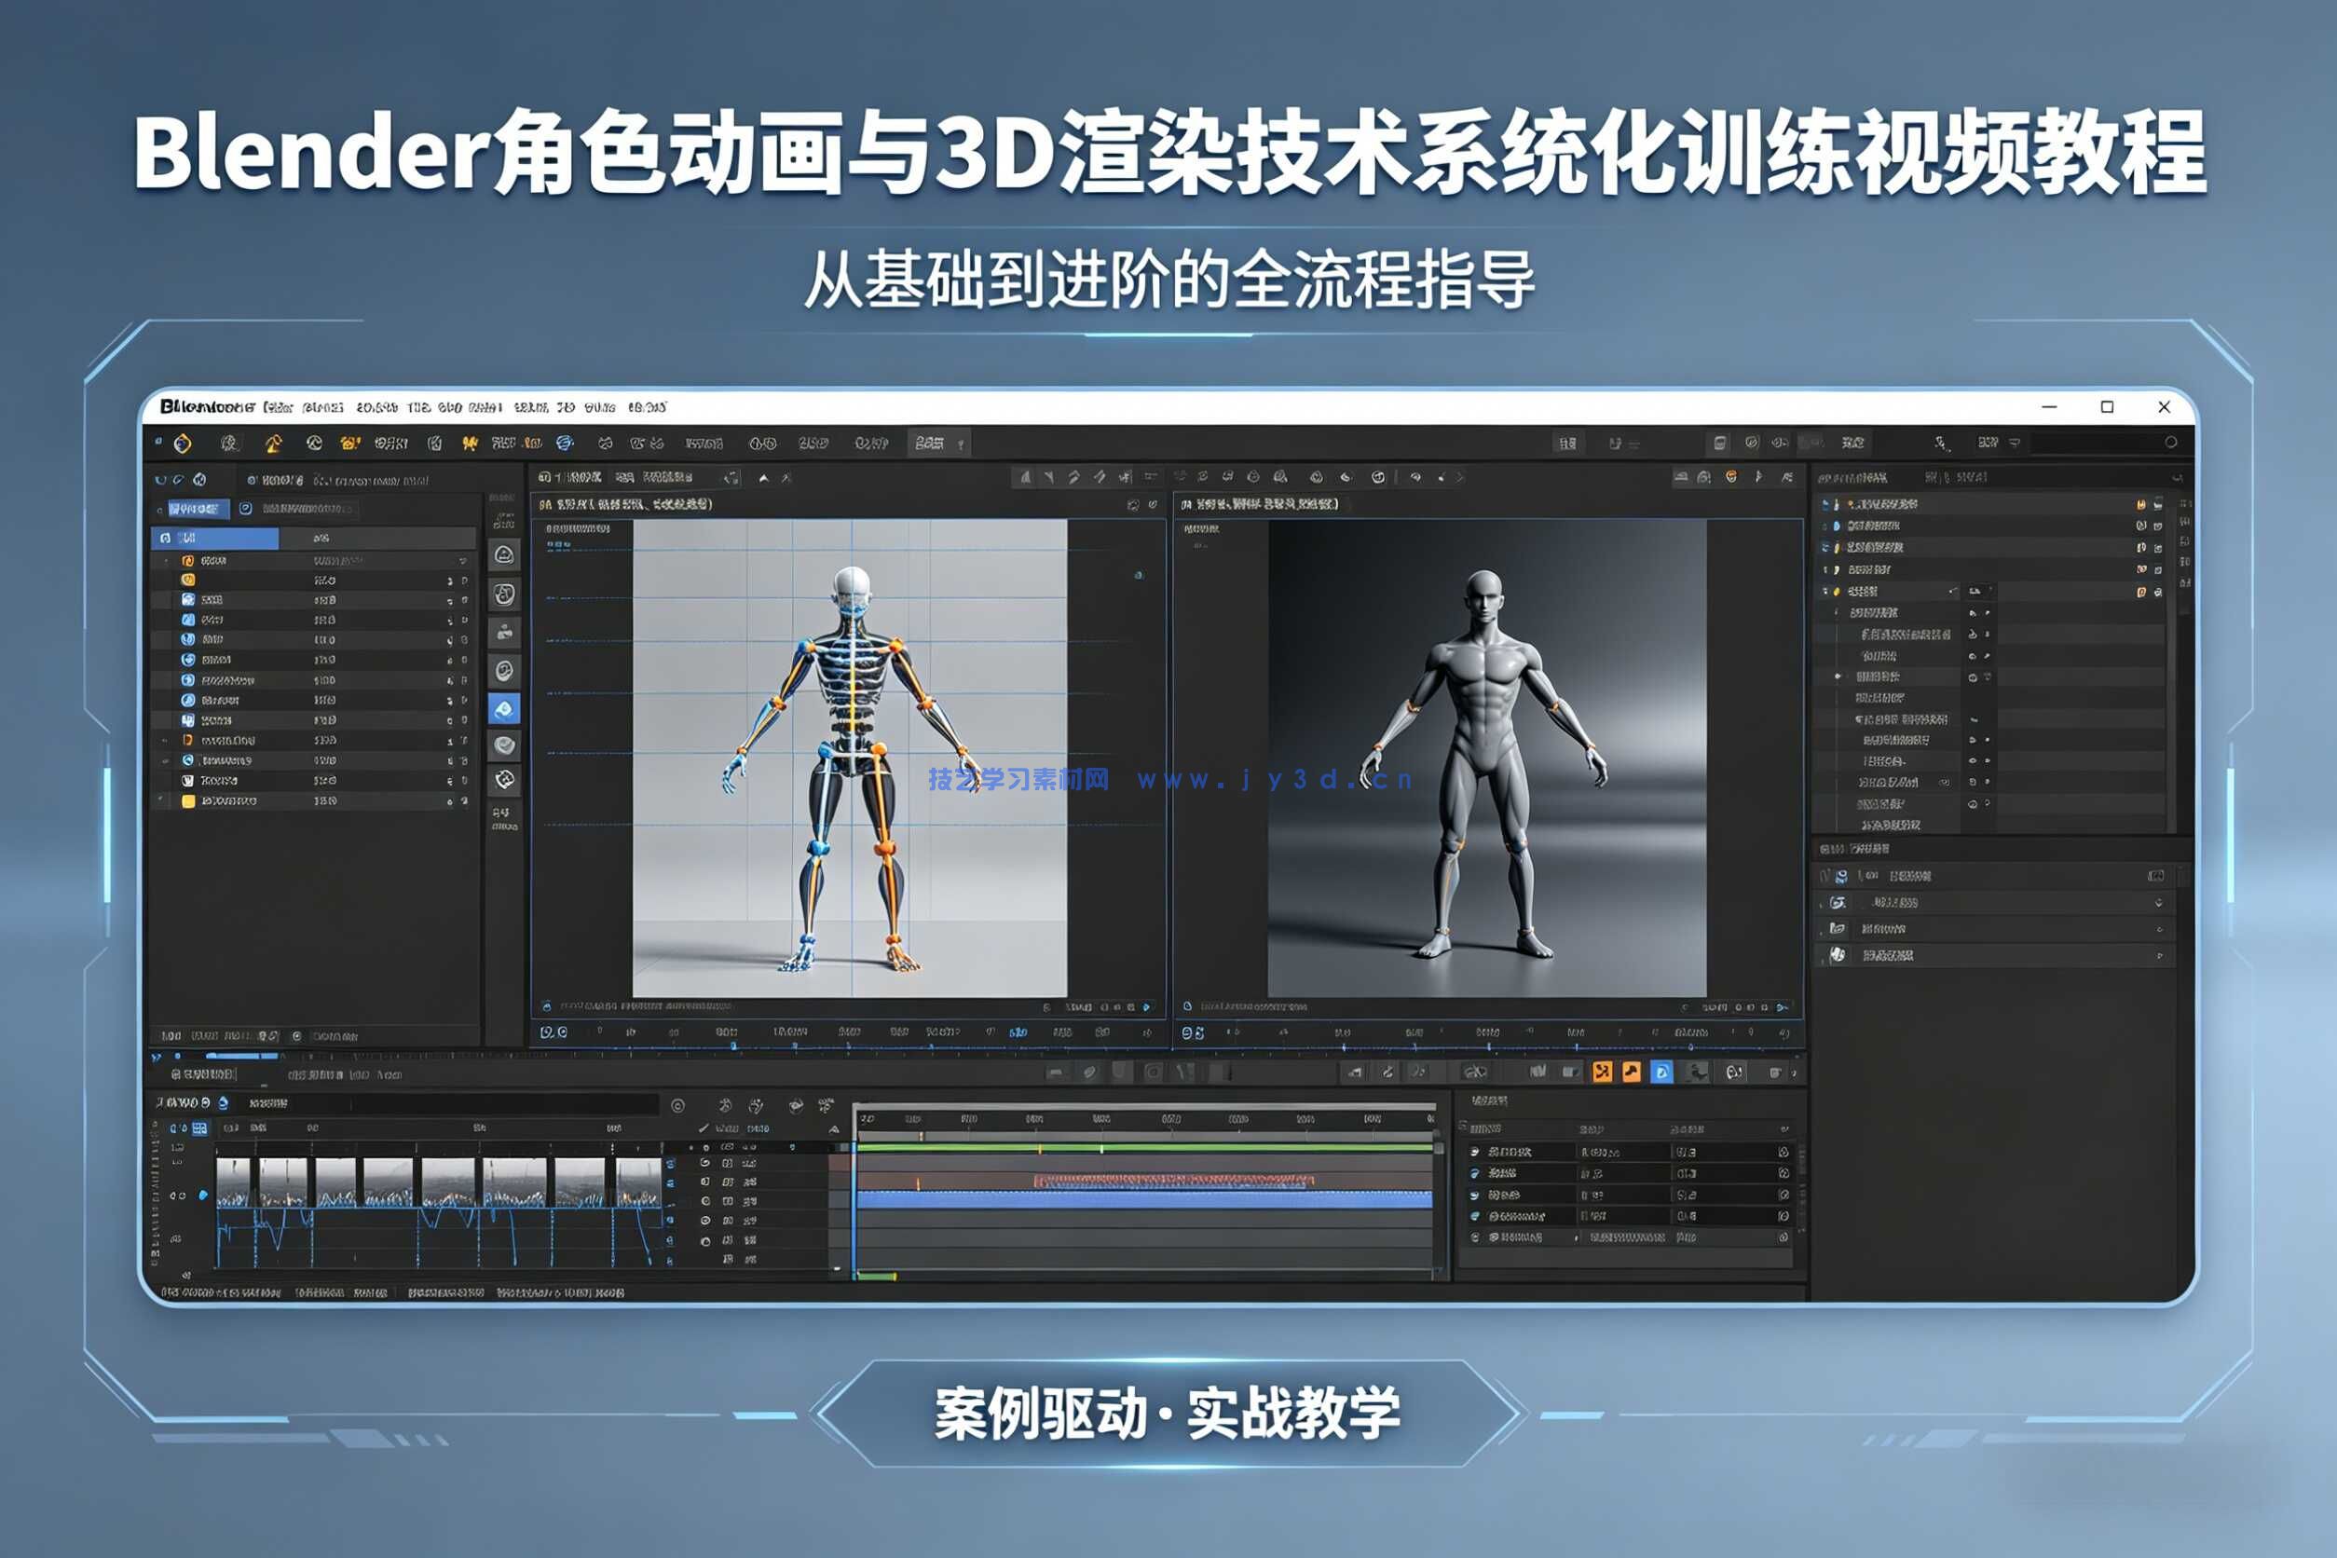
Task: Expand the second collapsible section in lower-right properties
Action: click(x=1995, y=928)
